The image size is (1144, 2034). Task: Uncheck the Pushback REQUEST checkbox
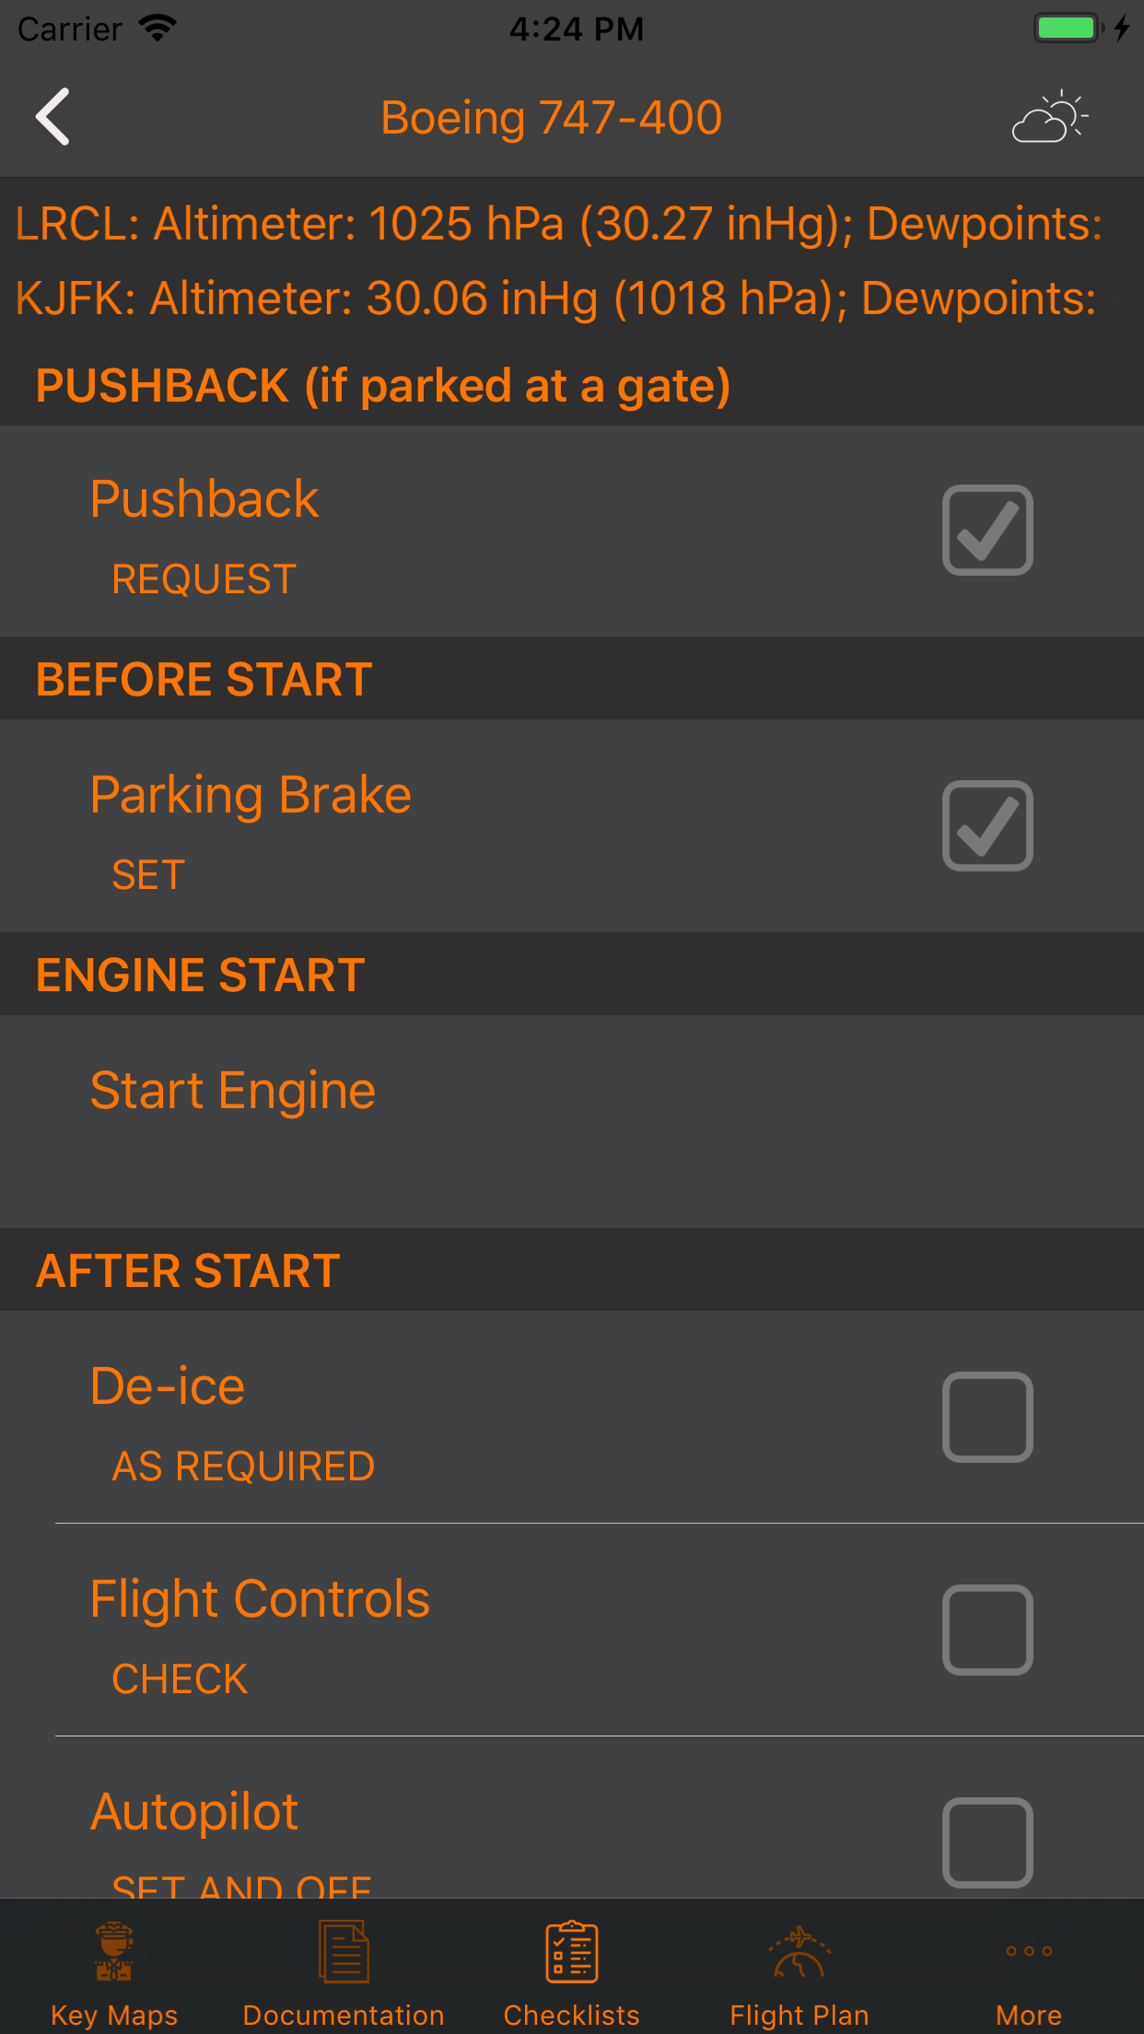[987, 531]
